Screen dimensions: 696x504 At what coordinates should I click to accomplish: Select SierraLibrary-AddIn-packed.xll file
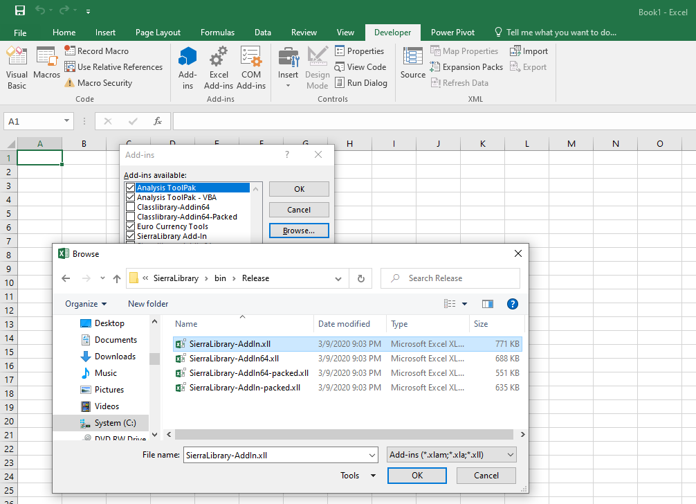click(347, 388)
